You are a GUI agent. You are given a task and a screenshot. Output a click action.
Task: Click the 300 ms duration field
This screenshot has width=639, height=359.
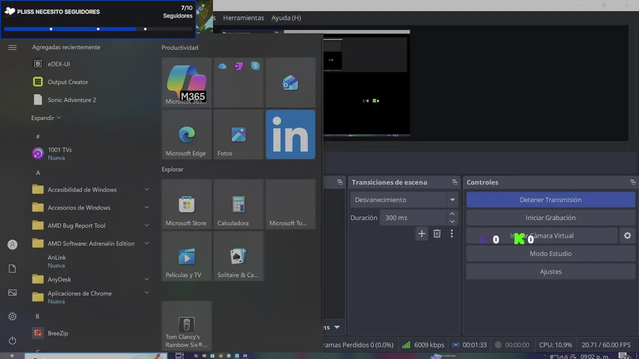(413, 218)
